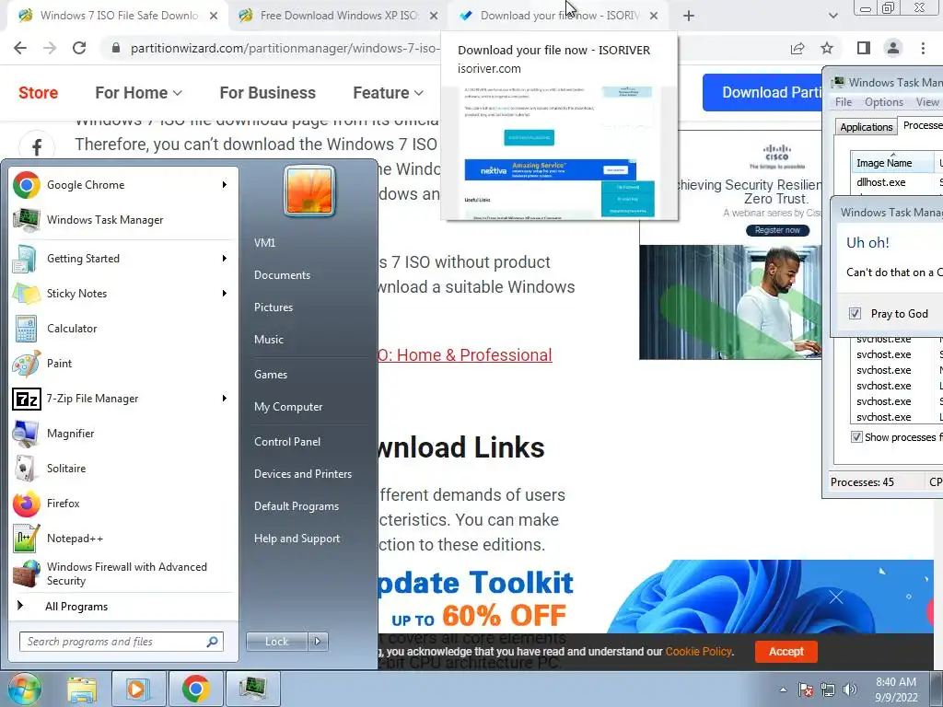Click Search programs and files box
The width and height of the screenshot is (943, 707).
coord(121,642)
